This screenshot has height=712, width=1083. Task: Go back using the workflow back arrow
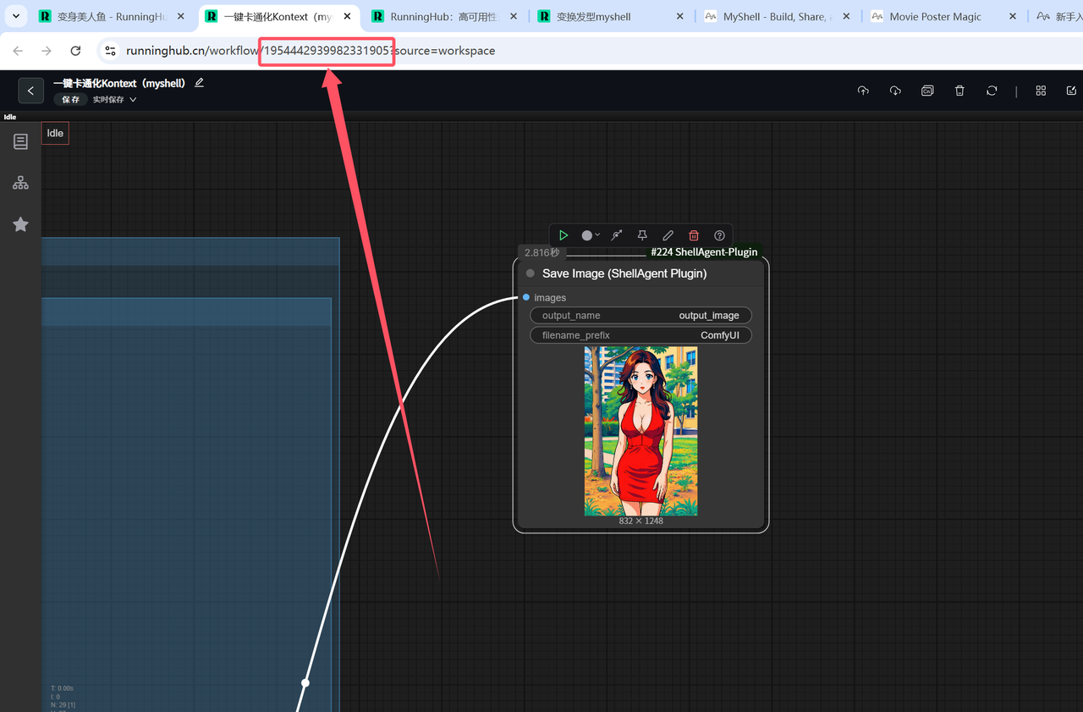pyautogui.click(x=30, y=91)
